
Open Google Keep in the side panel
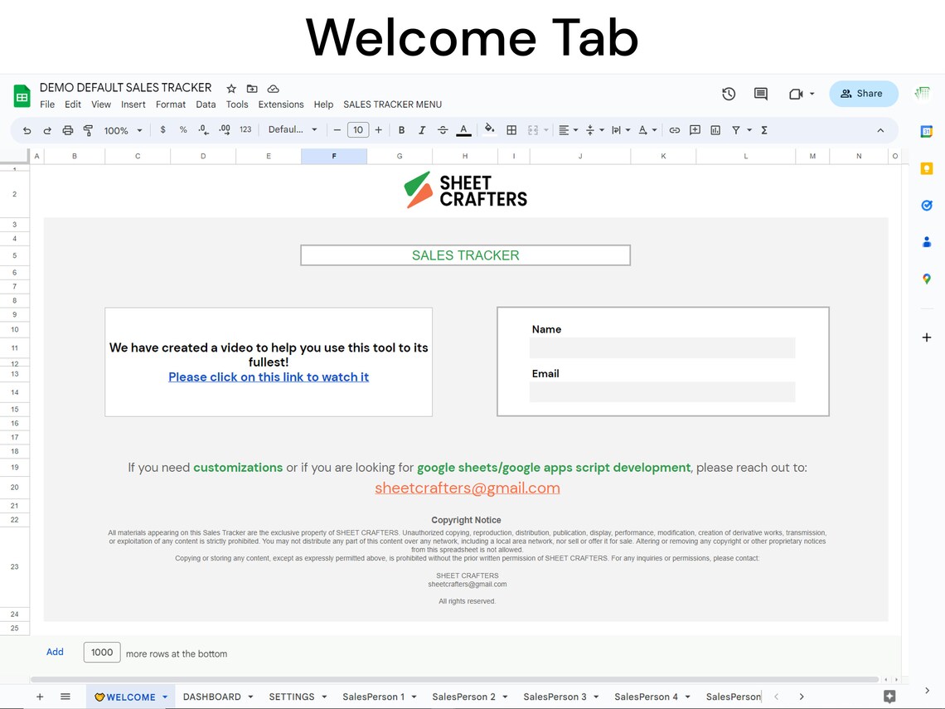tap(926, 168)
